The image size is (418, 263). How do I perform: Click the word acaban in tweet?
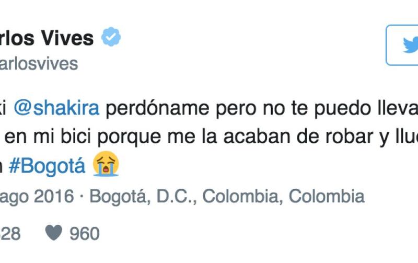[257, 136]
